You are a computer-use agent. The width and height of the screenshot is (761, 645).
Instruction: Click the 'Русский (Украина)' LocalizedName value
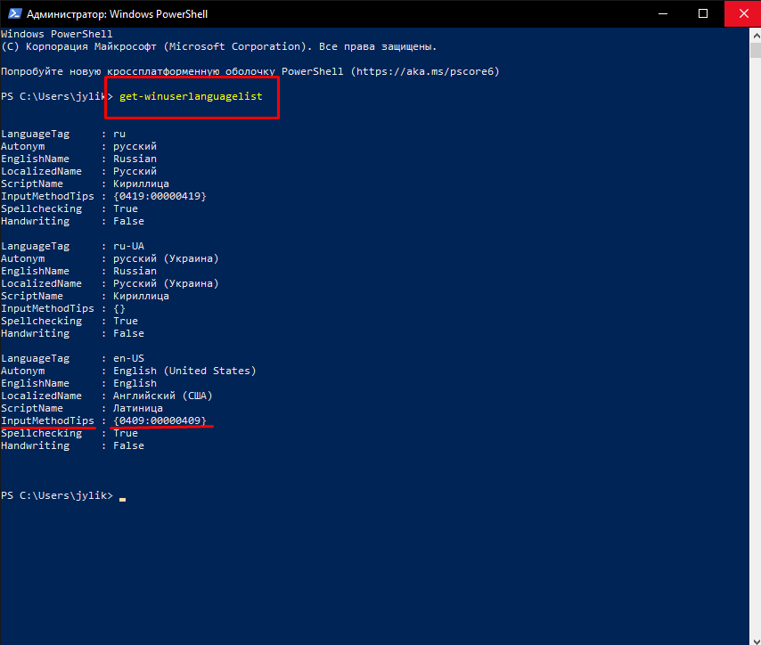coord(166,283)
